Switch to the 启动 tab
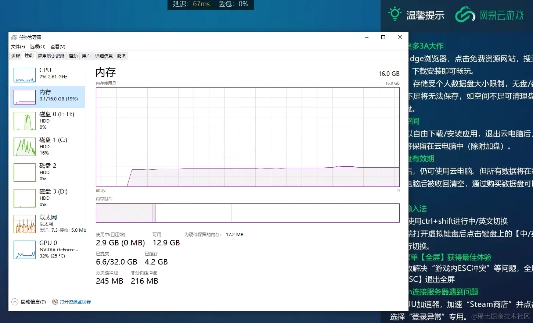This screenshot has height=323, width=533. 73,56
